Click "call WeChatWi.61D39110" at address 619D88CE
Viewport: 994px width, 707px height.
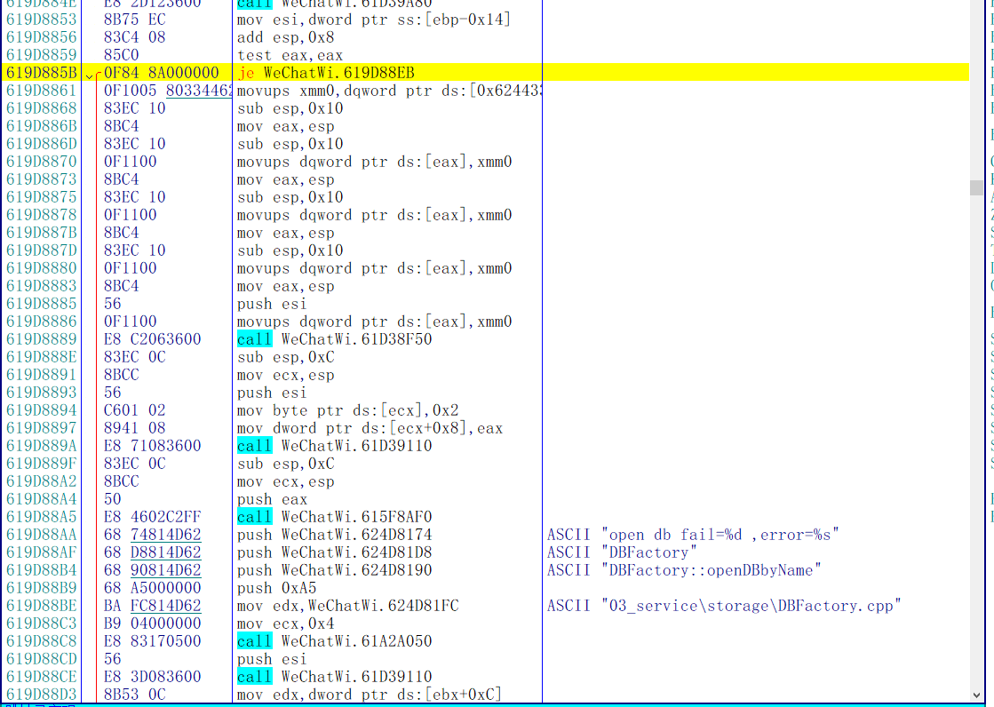tap(335, 677)
